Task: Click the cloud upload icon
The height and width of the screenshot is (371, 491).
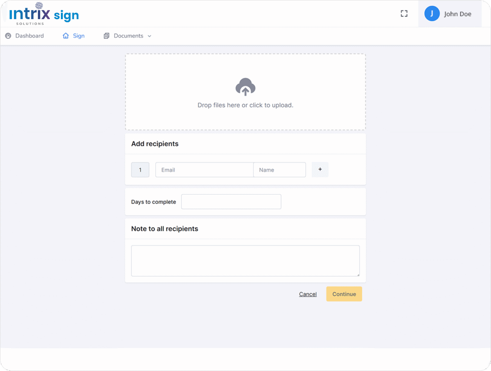Action: [245, 87]
